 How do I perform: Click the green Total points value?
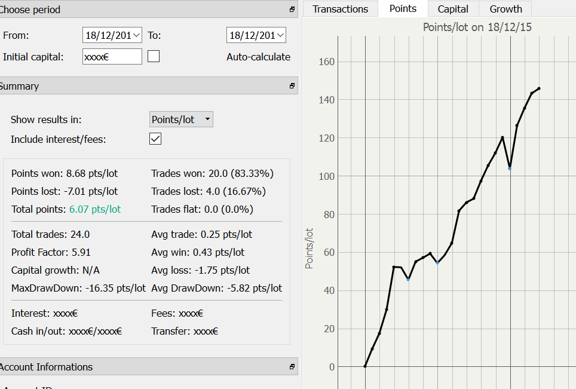pos(94,209)
